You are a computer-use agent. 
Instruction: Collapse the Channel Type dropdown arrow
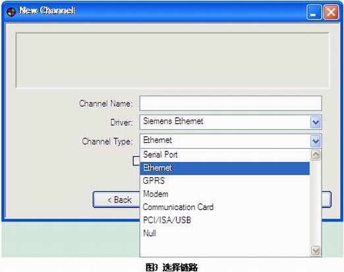(316, 141)
